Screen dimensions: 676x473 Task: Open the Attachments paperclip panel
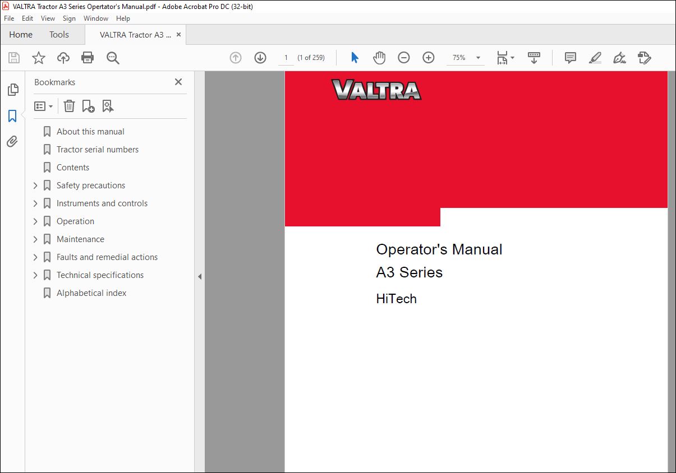[x=12, y=141]
